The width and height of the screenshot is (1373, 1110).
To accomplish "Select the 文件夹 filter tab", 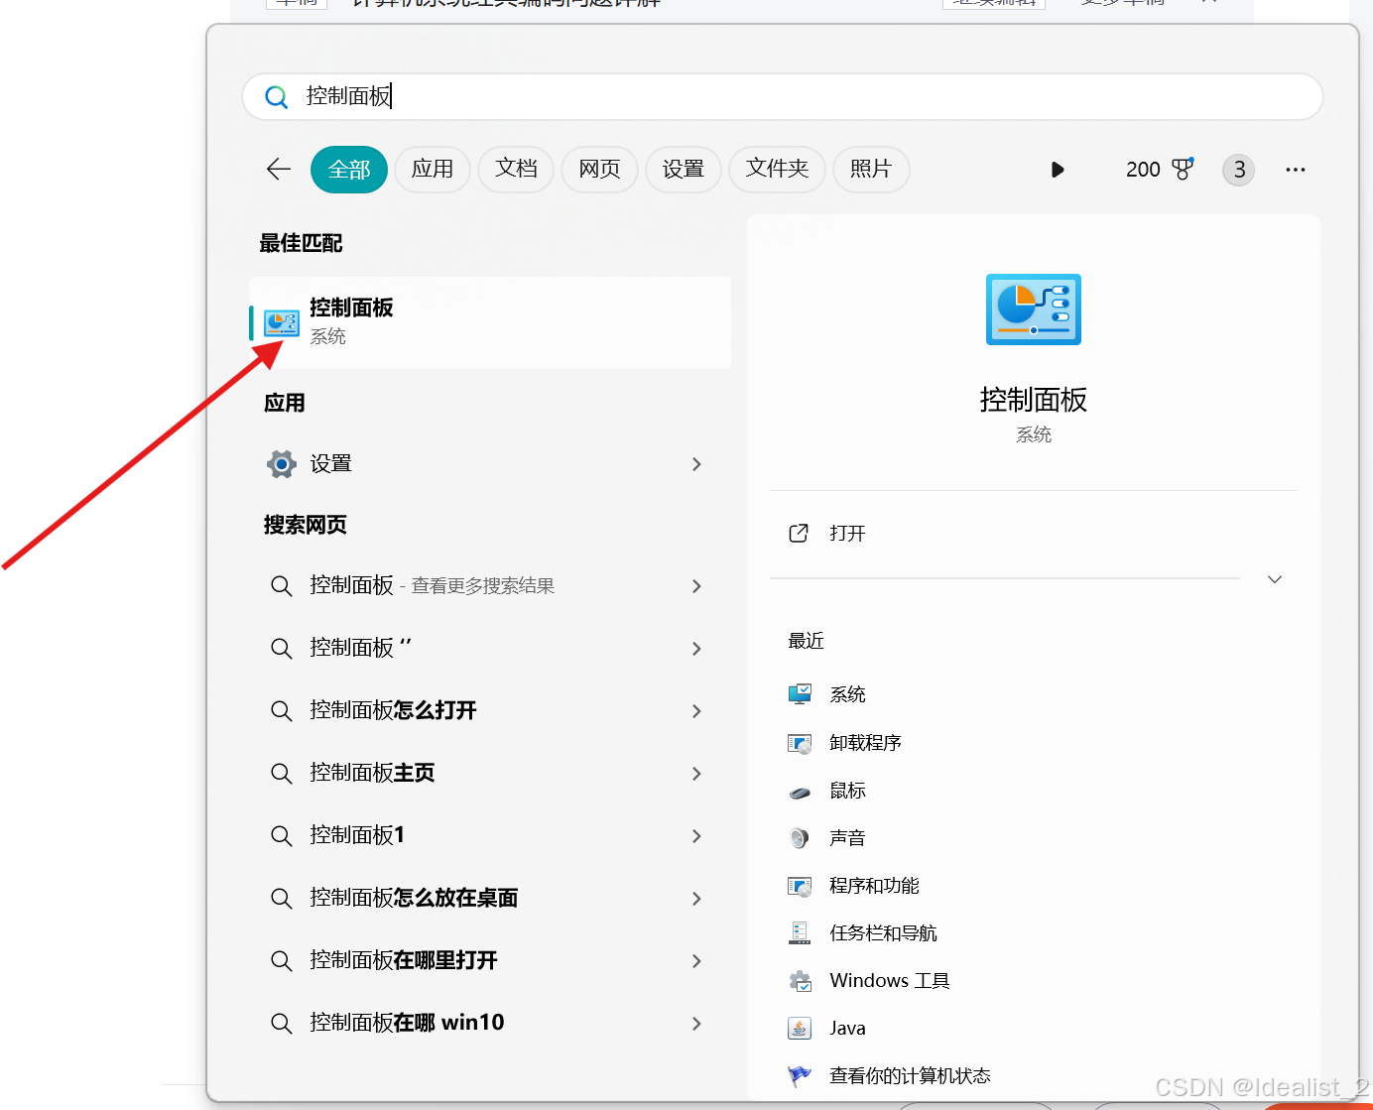I will click(x=777, y=170).
